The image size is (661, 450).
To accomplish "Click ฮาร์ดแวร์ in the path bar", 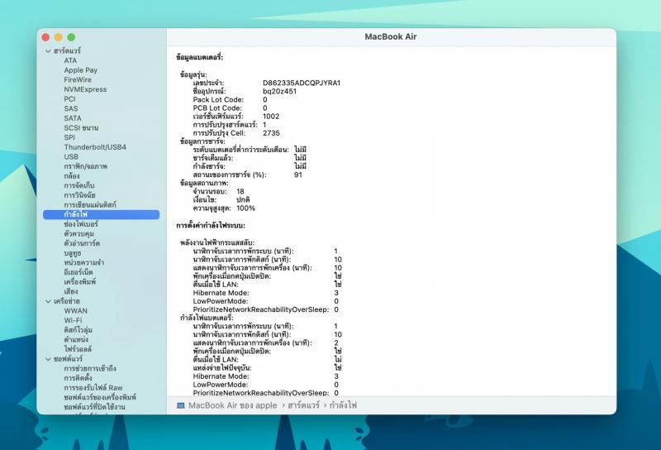I will click(303, 405).
